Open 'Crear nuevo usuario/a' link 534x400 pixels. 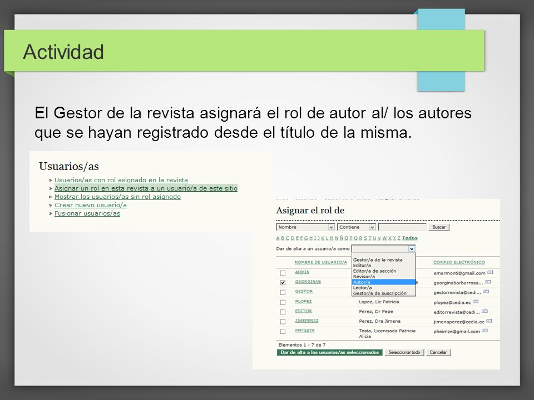coord(91,205)
